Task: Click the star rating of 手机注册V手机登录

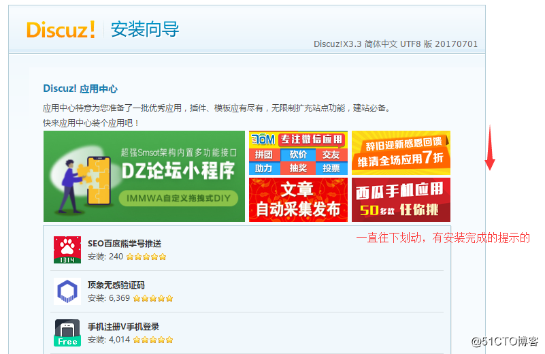Action: click(x=153, y=340)
